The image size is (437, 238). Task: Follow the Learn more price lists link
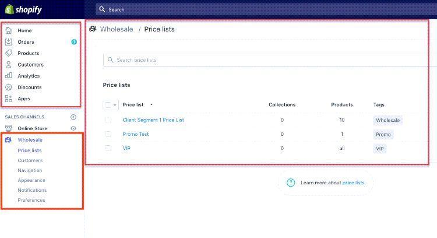pyautogui.click(x=354, y=183)
